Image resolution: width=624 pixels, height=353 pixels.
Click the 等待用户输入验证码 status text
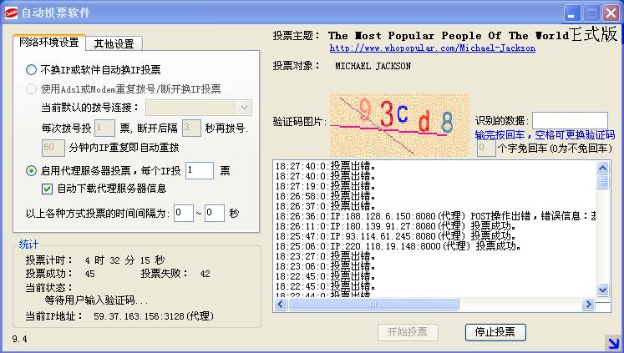95,300
